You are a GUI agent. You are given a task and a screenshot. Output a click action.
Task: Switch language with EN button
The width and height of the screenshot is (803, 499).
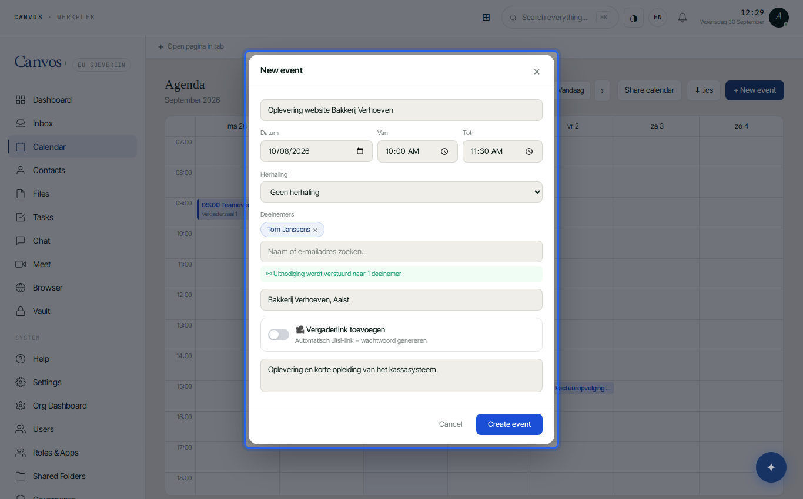(x=658, y=18)
